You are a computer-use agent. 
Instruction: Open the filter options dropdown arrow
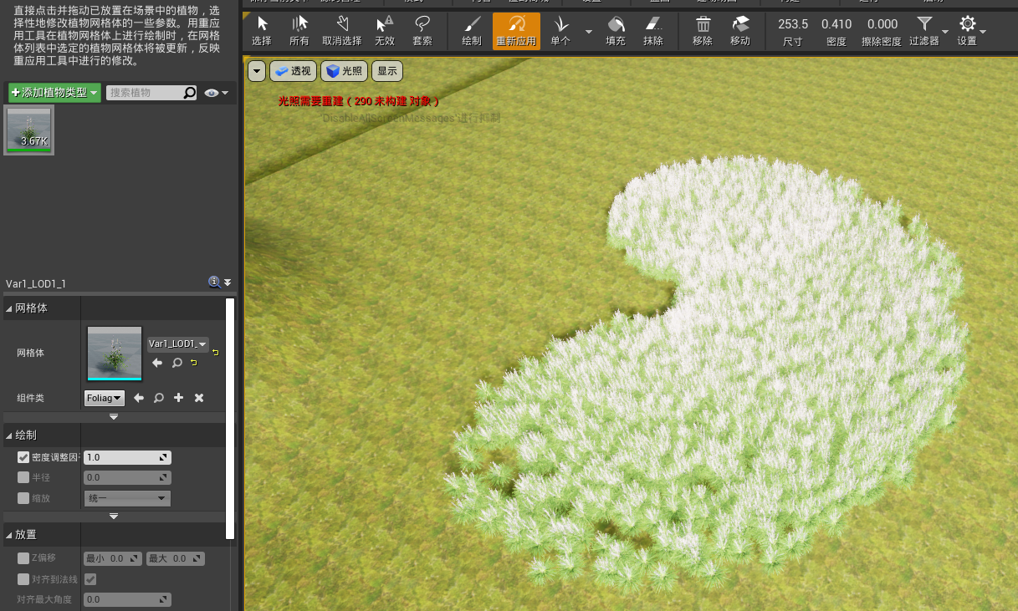coord(945,32)
